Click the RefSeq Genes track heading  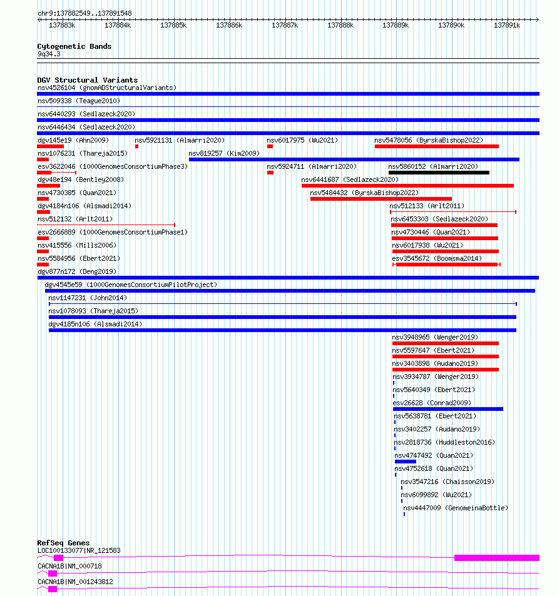pos(63,543)
